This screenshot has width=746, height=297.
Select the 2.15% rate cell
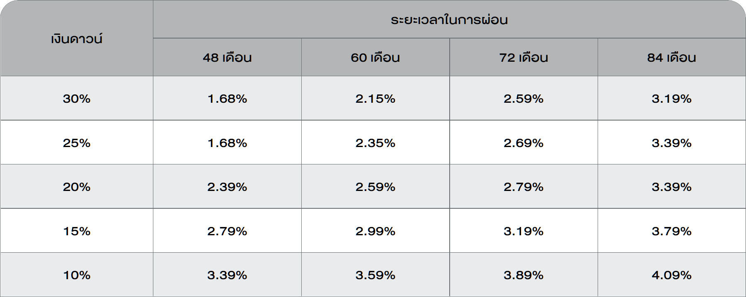375,99
